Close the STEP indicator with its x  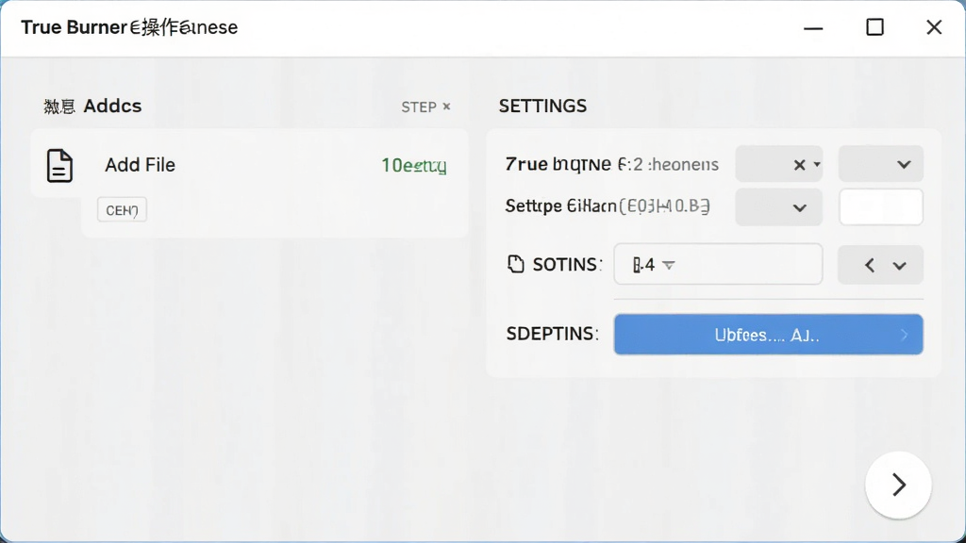coord(446,107)
